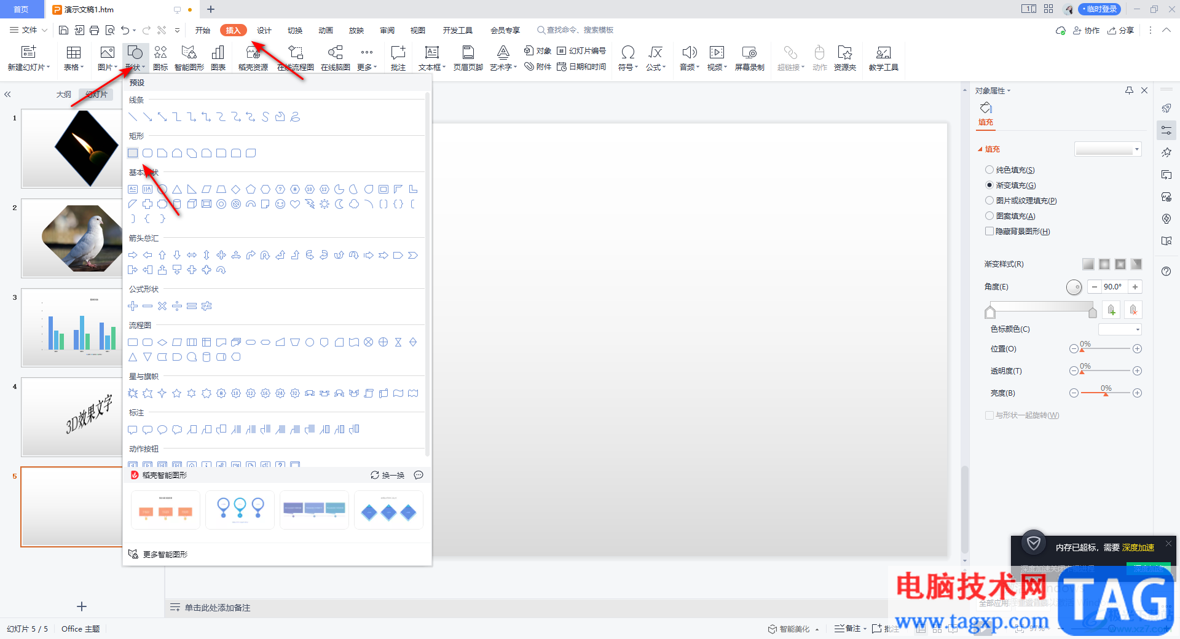Choose the first 渐变样式 gradient style
The height and width of the screenshot is (639, 1180).
pos(1088,264)
